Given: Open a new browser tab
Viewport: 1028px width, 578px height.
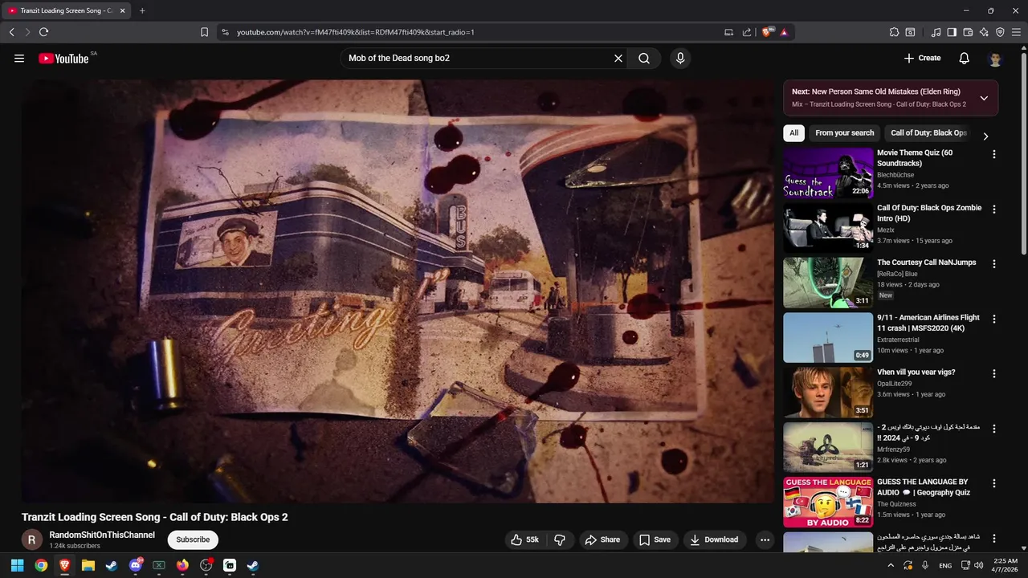Looking at the screenshot, I should click(x=142, y=10).
